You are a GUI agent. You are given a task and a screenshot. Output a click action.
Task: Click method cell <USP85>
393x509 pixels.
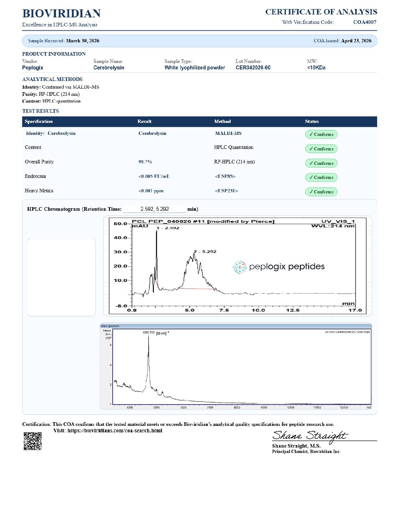(225, 176)
